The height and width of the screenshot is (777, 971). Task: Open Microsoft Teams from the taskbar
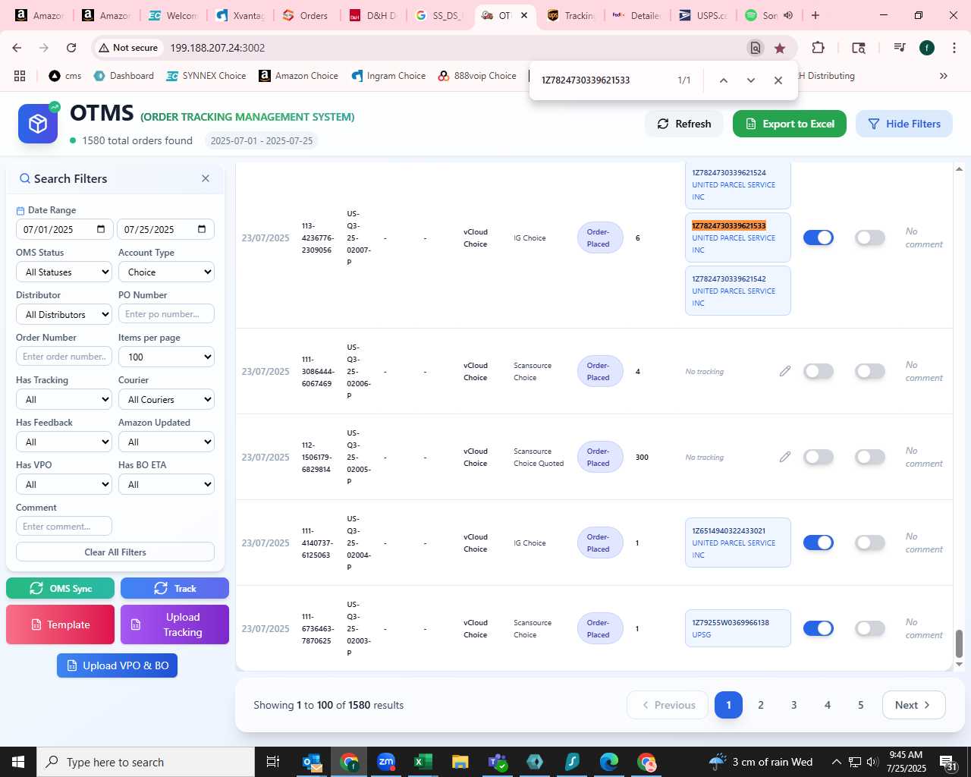[x=498, y=762]
